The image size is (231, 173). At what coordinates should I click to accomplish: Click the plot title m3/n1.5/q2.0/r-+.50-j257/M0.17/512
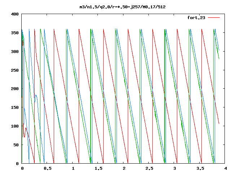pos(122,7)
